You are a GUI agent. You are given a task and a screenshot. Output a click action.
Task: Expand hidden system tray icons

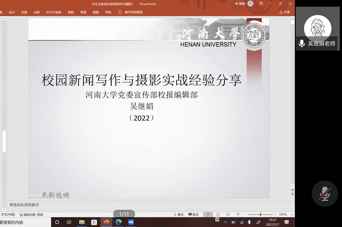(225, 222)
